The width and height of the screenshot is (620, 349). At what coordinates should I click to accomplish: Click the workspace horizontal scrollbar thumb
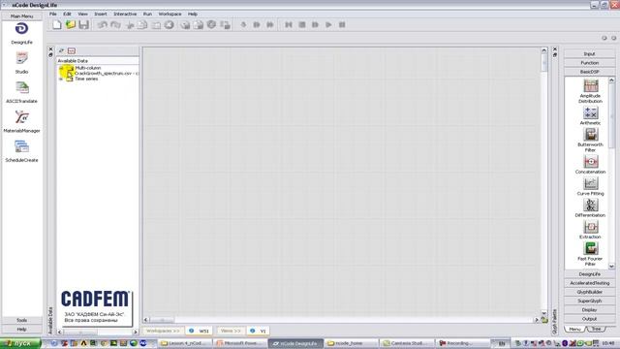162,320
